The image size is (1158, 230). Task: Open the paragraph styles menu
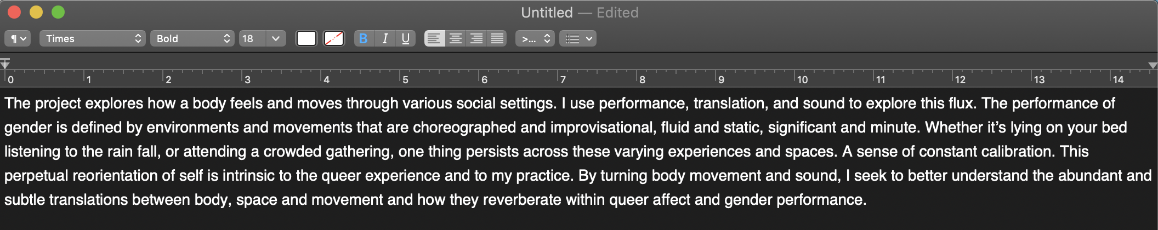click(18, 38)
